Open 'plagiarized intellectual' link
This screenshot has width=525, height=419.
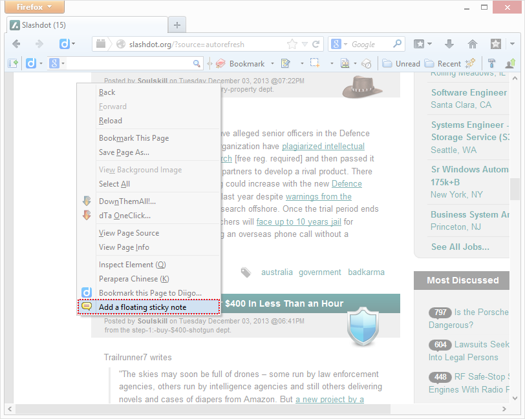click(x=323, y=146)
